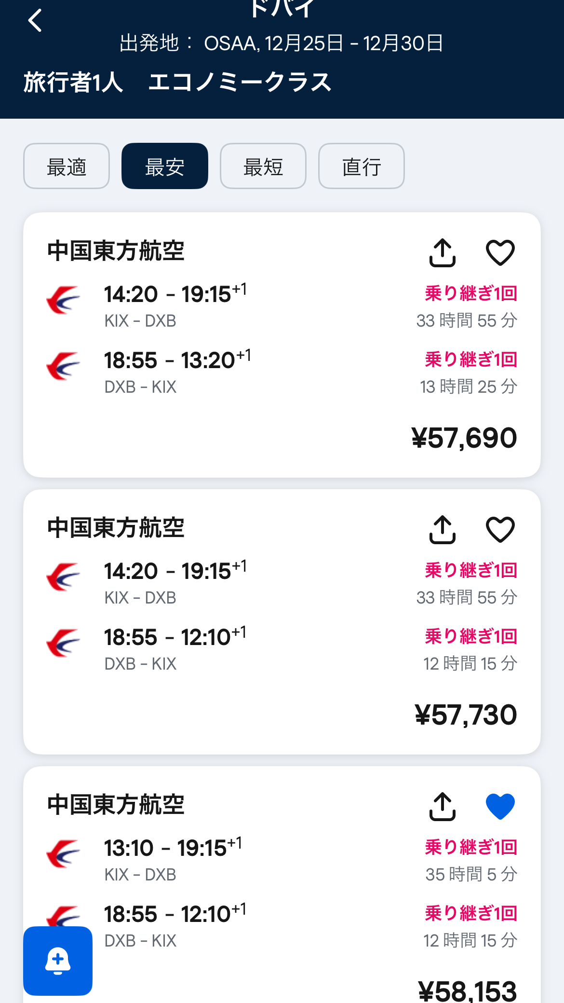The width and height of the screenshot is (564, 1003).
Task: Tap the China Eastern logo beside 13:10 departure
Action: tap(64, 853)
